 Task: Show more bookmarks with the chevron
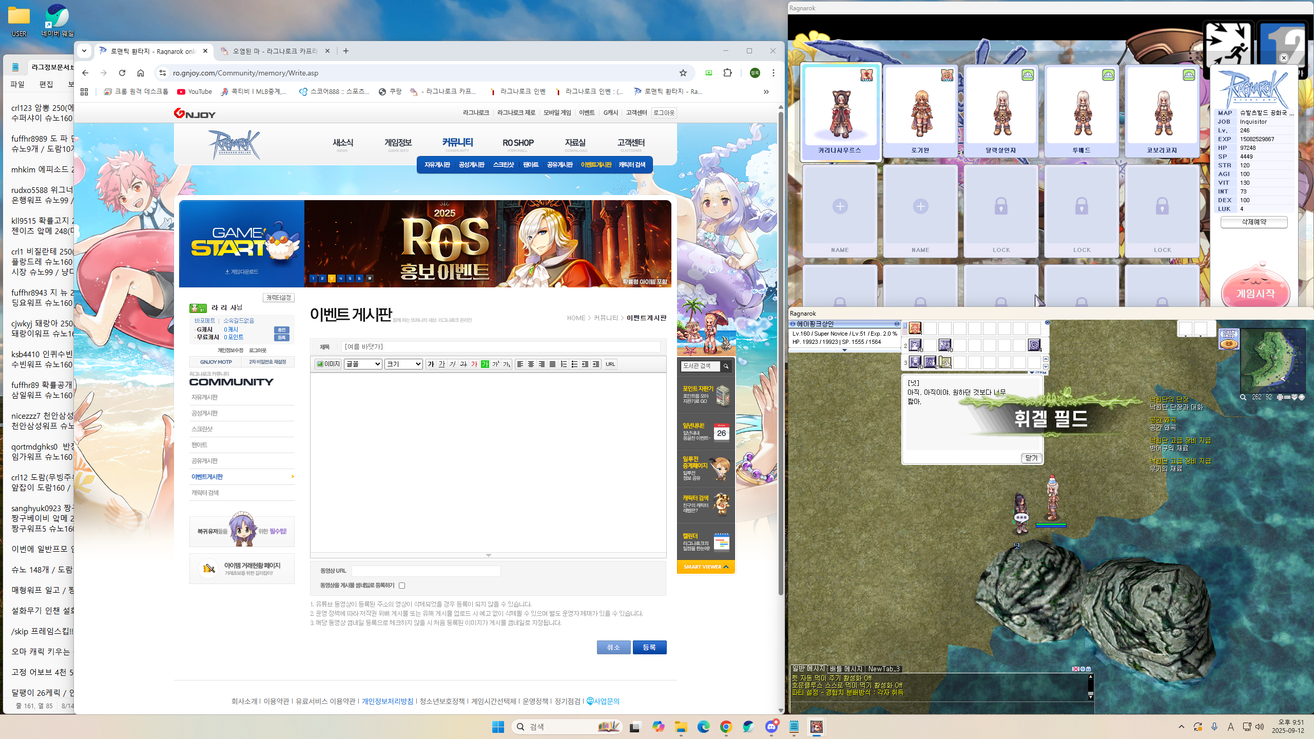766,92
